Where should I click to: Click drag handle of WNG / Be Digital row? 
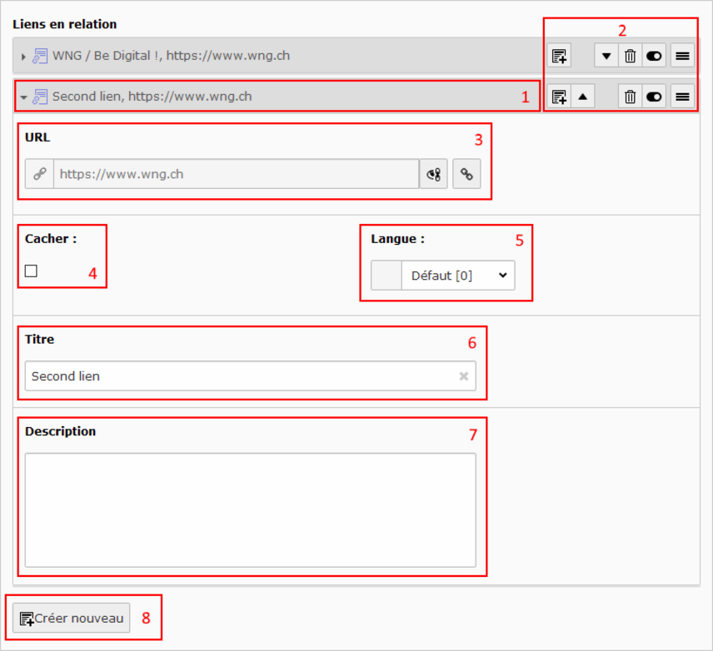(682, 57)
